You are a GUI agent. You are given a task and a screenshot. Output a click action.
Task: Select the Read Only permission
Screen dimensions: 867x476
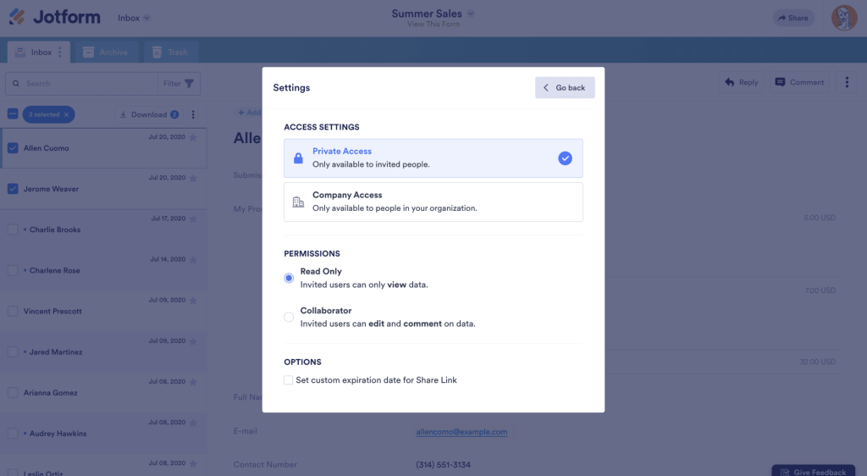coord(289,278)
